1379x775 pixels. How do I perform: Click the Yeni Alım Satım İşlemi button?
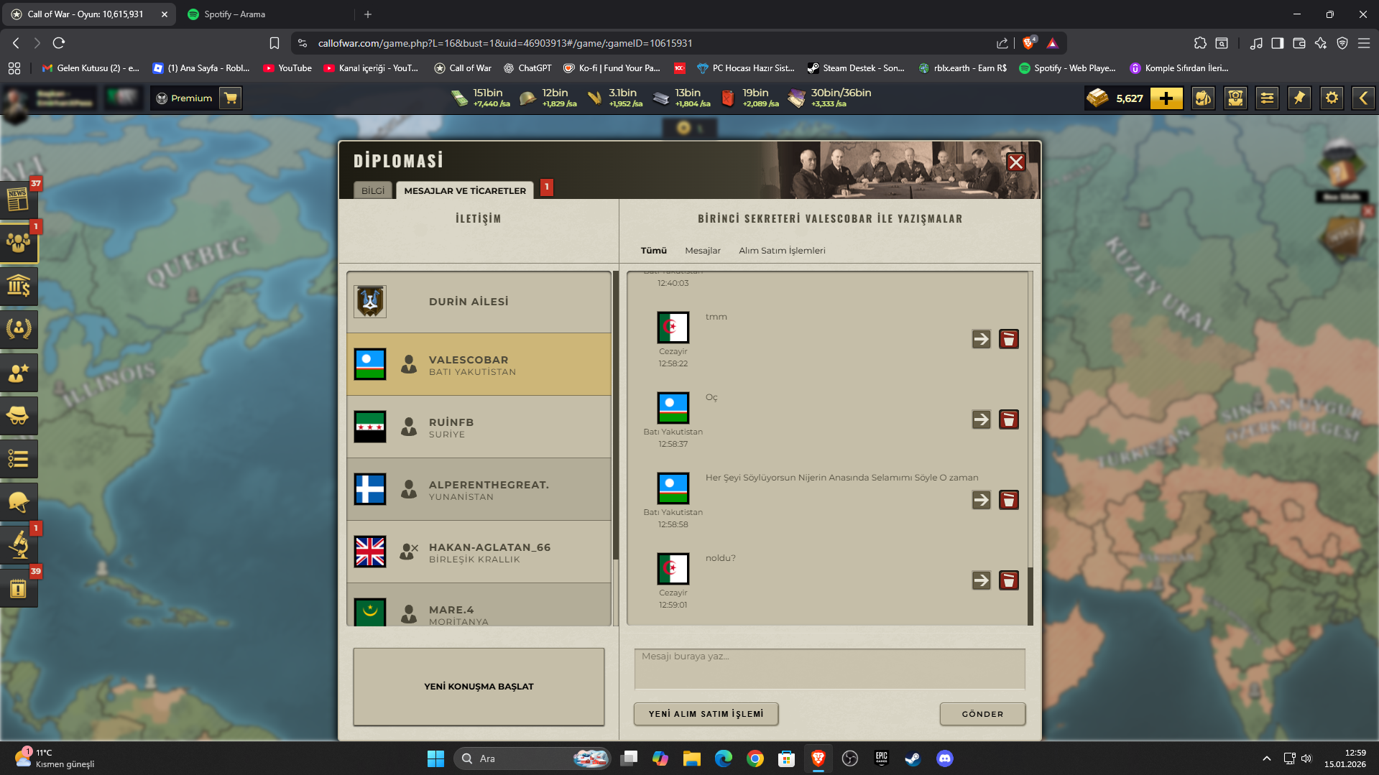point(706,714)
